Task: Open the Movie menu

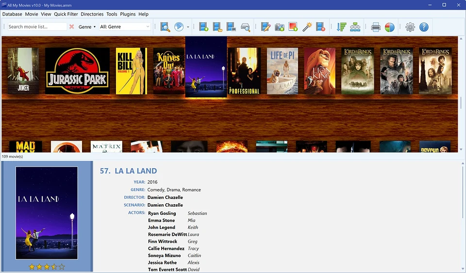Action: pos(32,14)
